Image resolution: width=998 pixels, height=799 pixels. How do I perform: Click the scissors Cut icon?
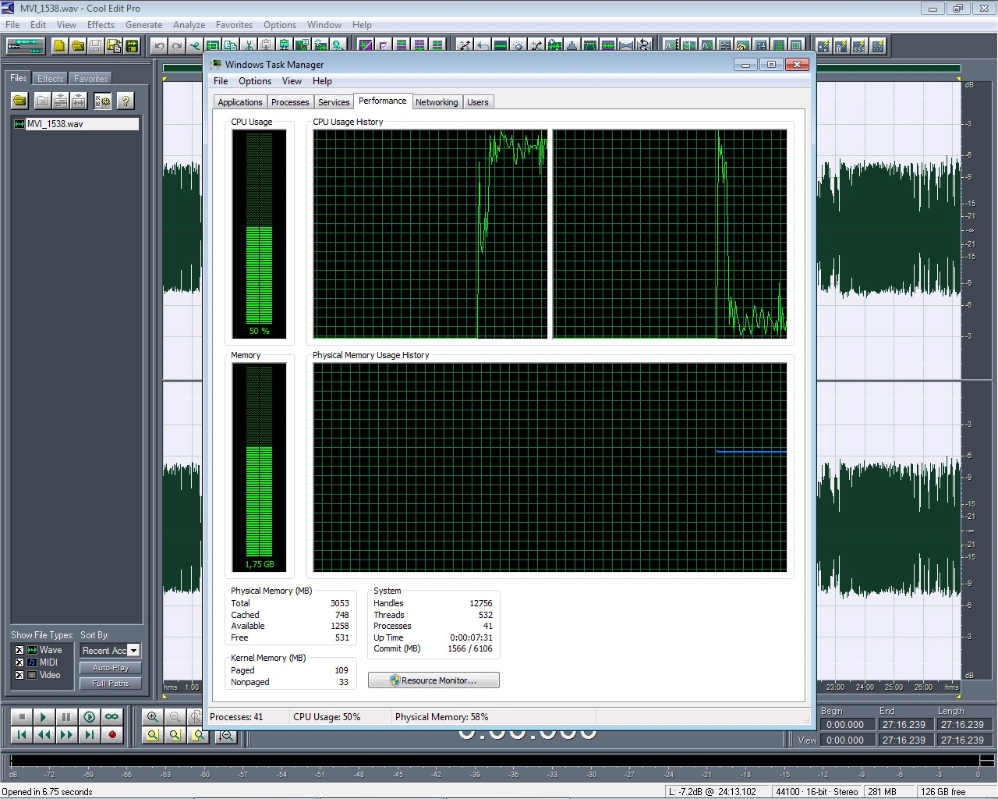(x=249, y=46)
